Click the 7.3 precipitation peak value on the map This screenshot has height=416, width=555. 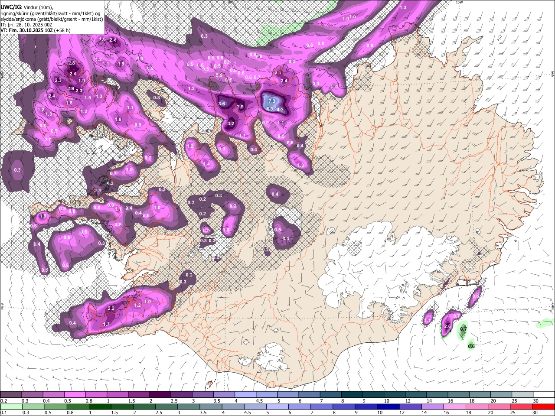coord(272,101)
